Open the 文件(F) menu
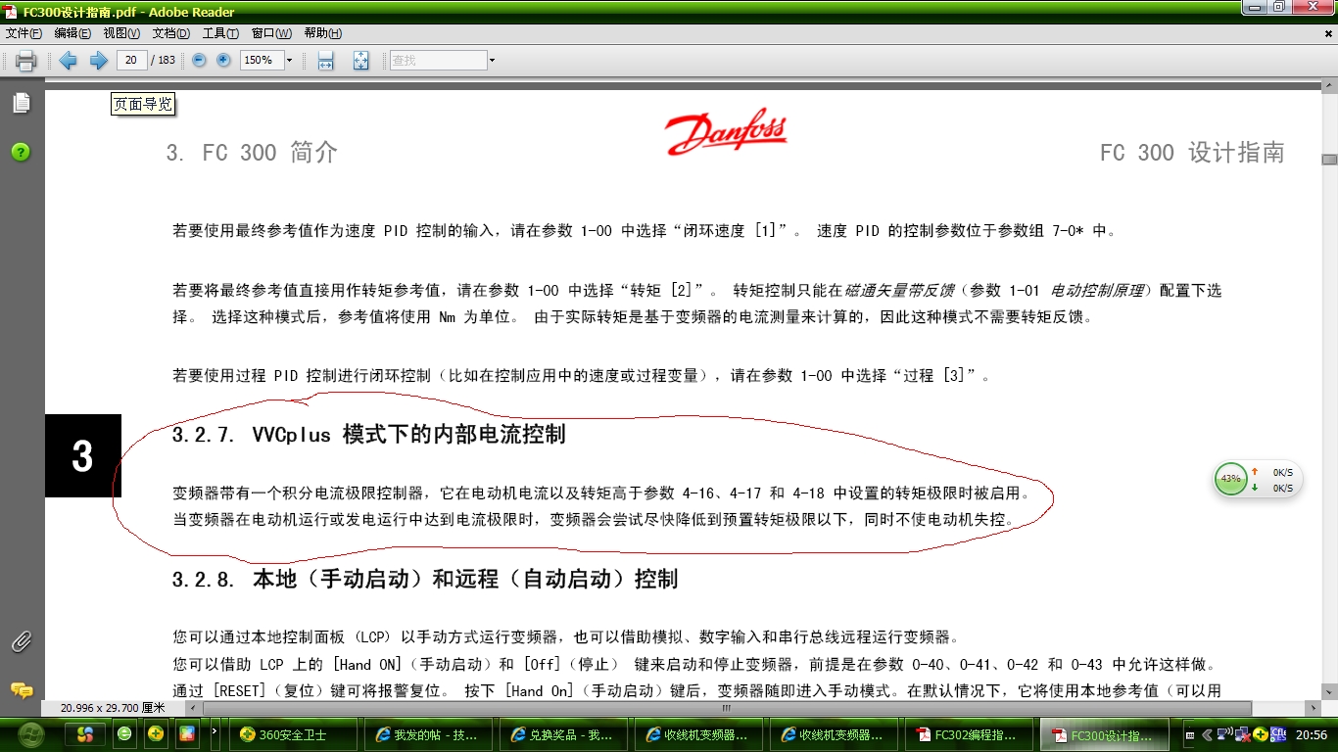1338x752 pixels. coord(24,33)
